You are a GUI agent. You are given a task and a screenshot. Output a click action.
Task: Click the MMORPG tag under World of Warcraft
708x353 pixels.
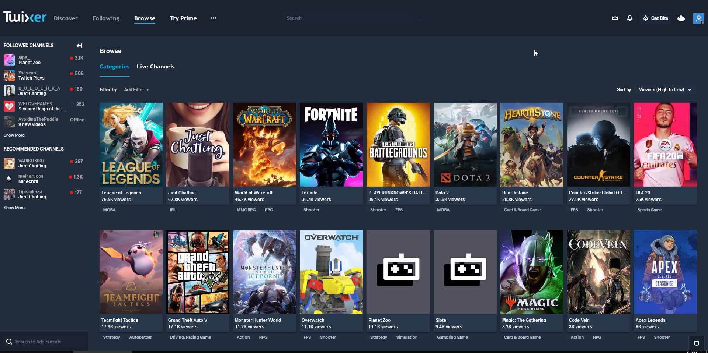[x=246, y=210]
